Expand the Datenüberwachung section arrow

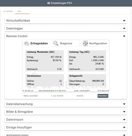tap(124, 104)
